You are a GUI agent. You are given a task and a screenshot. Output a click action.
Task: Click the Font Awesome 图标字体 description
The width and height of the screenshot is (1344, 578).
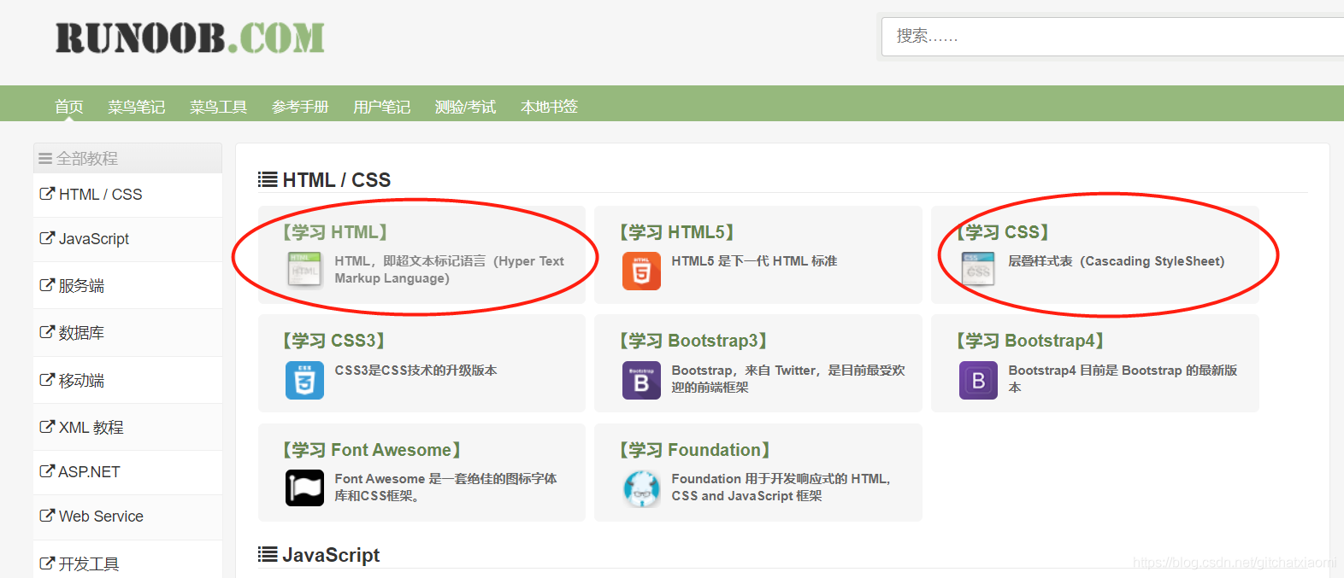pyautogui.click(x=445, y=487)
